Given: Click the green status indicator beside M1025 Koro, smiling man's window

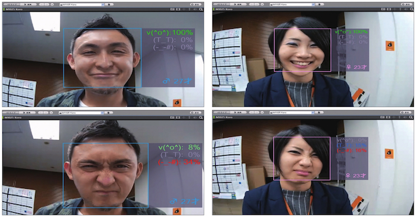Looking at the screenshot, I should 4,9.
